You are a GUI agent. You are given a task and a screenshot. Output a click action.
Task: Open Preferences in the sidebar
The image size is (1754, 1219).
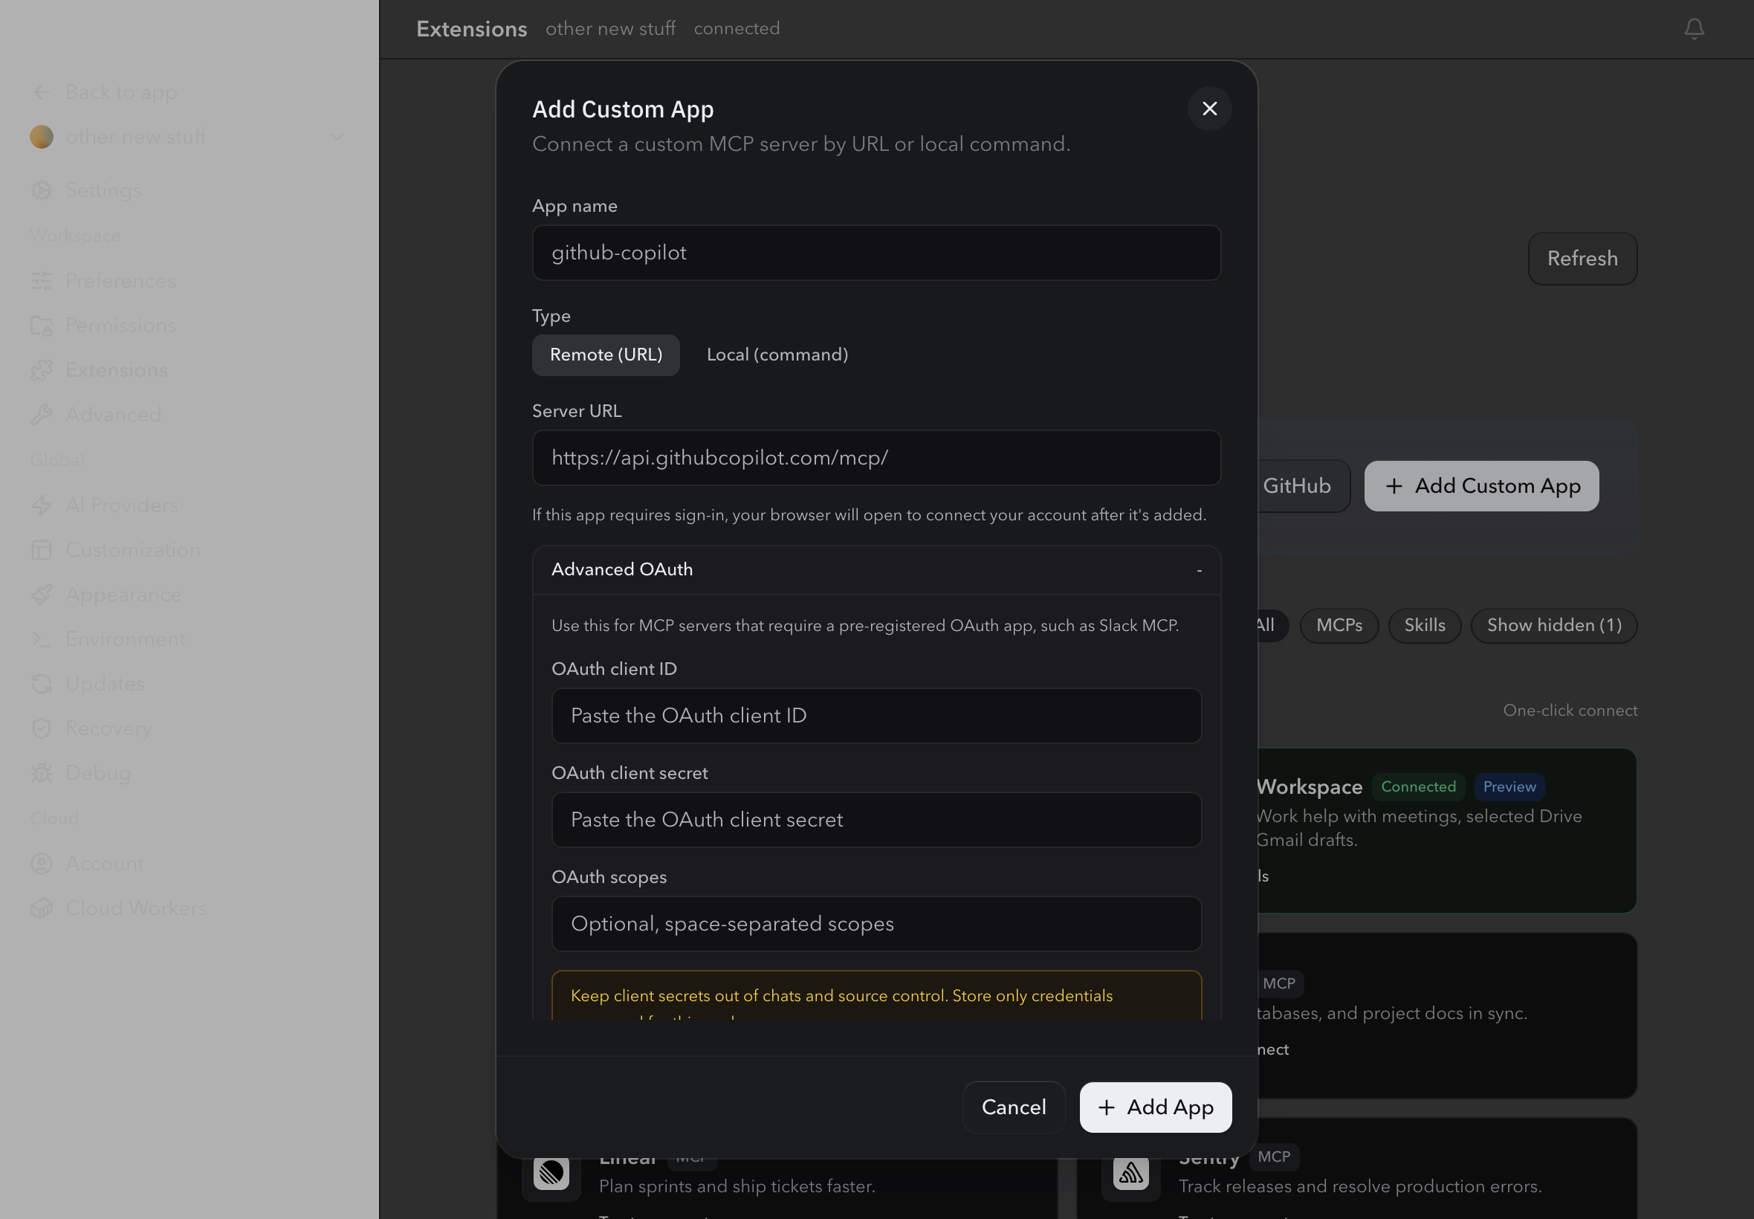[120, 281]
